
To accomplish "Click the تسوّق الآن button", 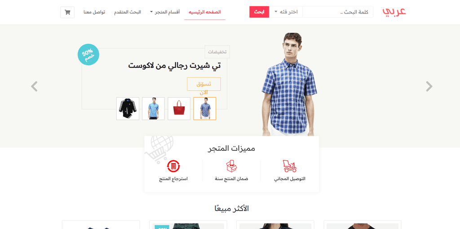I will coord(204,84).
